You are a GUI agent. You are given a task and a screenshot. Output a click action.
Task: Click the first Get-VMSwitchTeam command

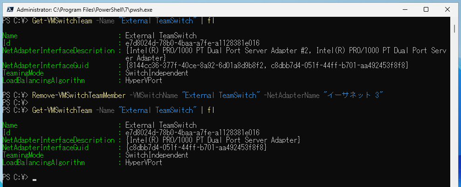click(62, 21)
